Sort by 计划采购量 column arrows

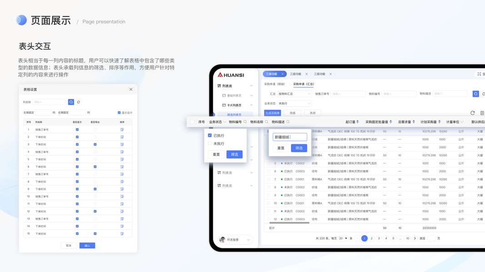[x=439, y=122]
